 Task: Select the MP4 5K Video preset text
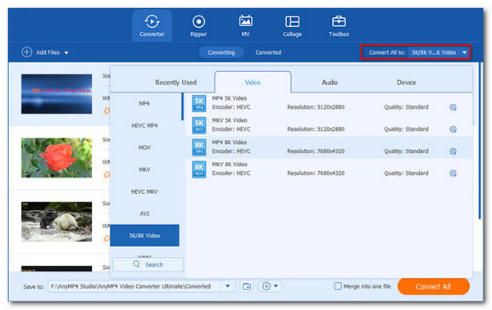pos(230,98)
